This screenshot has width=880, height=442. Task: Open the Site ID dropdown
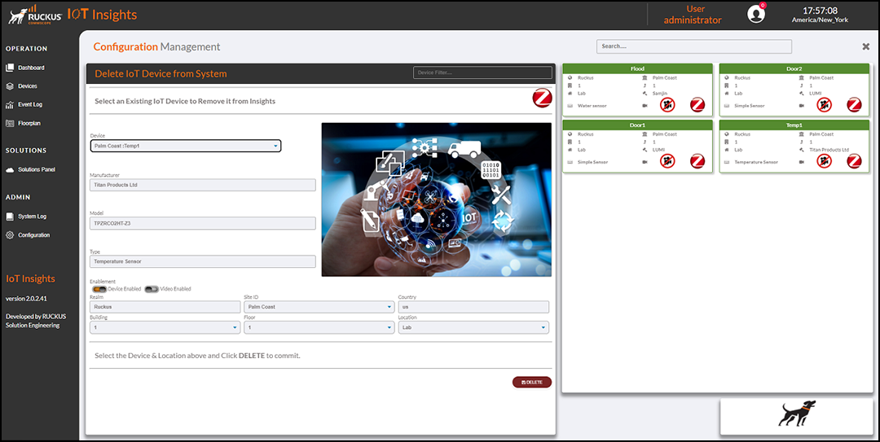[319, 307]
